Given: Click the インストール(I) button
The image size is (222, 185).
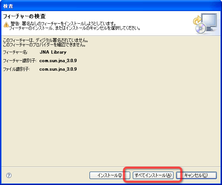Looking at the screenshot, I should click(x=110, y=175).
